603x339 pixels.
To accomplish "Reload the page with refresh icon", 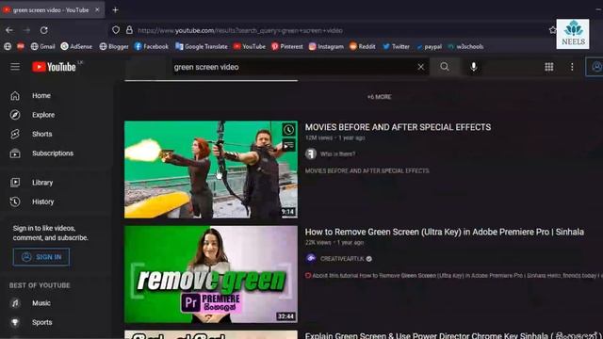I will [44, 30].
